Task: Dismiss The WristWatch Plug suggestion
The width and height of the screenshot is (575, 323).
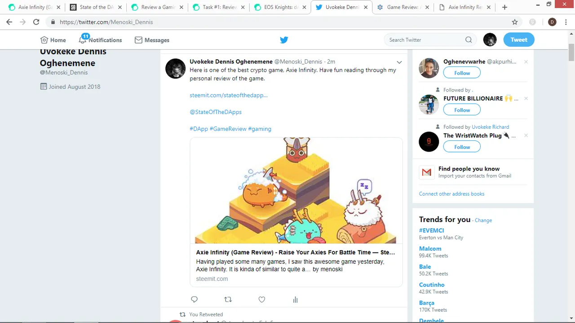Action: [x=526, y=135]
